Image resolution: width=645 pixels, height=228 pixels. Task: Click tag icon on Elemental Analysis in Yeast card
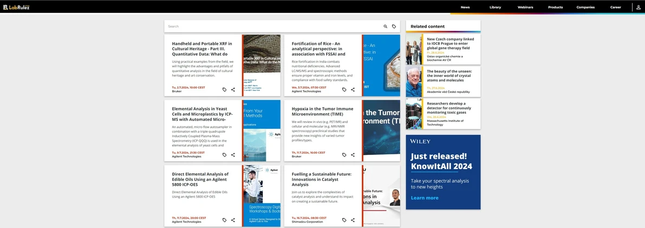point(224,155)
